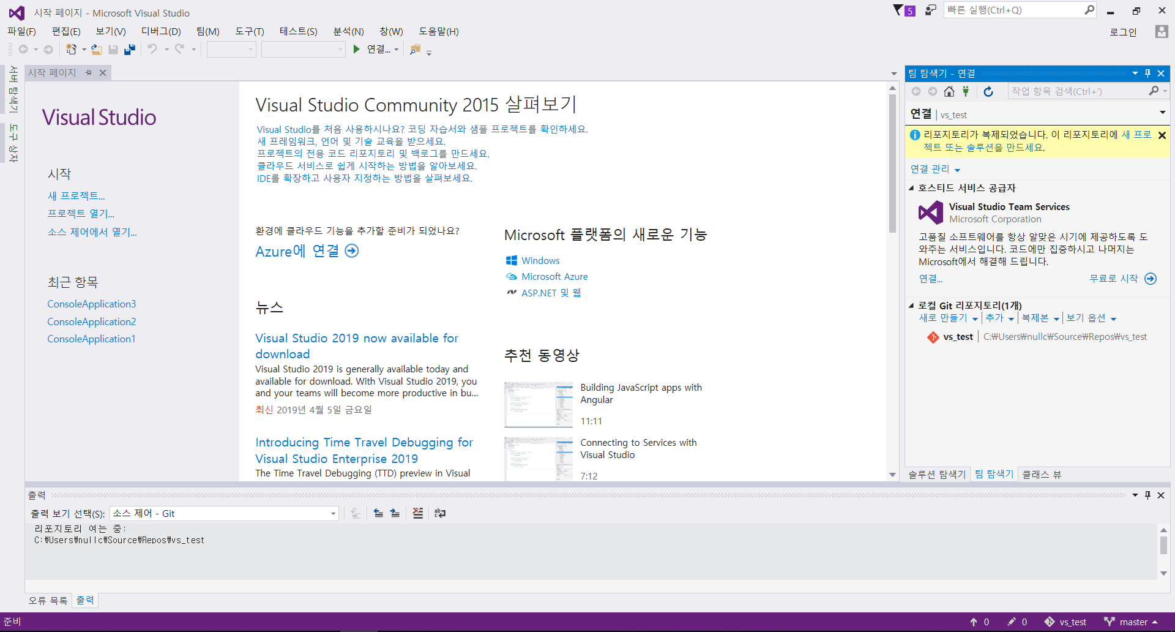The height and width of the screenshot is (632, 1175).
Task: Open the 복제본 dropdown in local Git repositories
Action: point(1040,318)
